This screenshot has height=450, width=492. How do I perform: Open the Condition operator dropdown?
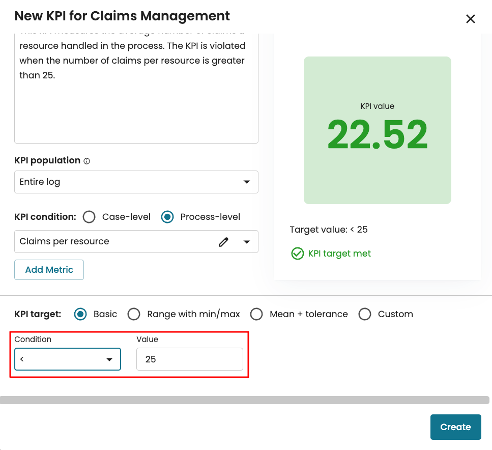pos(68,359)
